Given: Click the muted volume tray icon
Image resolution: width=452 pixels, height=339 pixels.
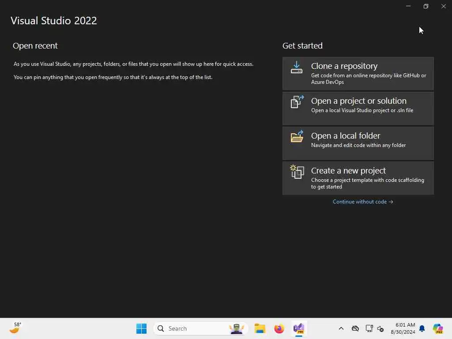Looking at the screenshot, I should (x=380, y=328).
